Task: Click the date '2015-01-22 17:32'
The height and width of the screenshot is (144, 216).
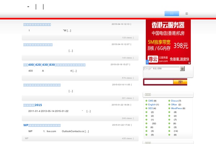Action: coord(121,125)
